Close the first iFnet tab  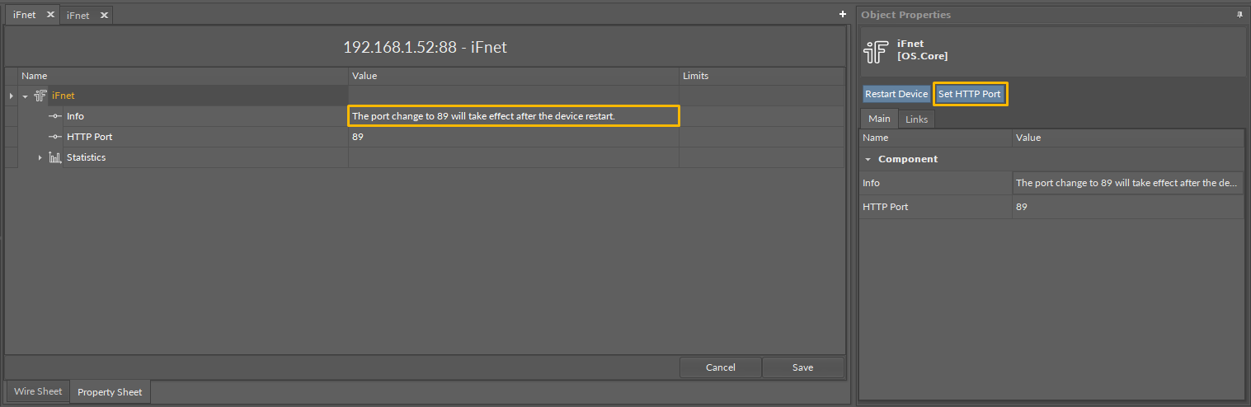tap(49, 15)
